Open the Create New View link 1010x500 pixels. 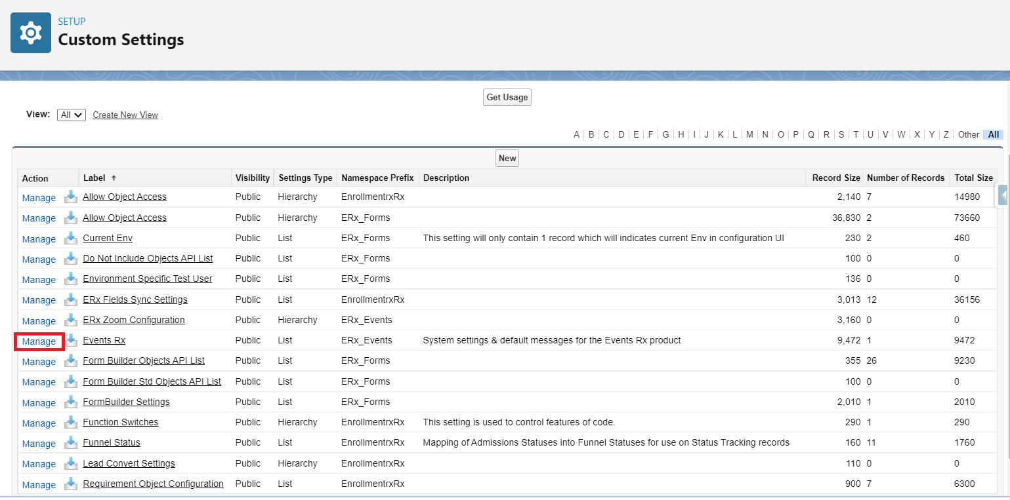[125, 115]
